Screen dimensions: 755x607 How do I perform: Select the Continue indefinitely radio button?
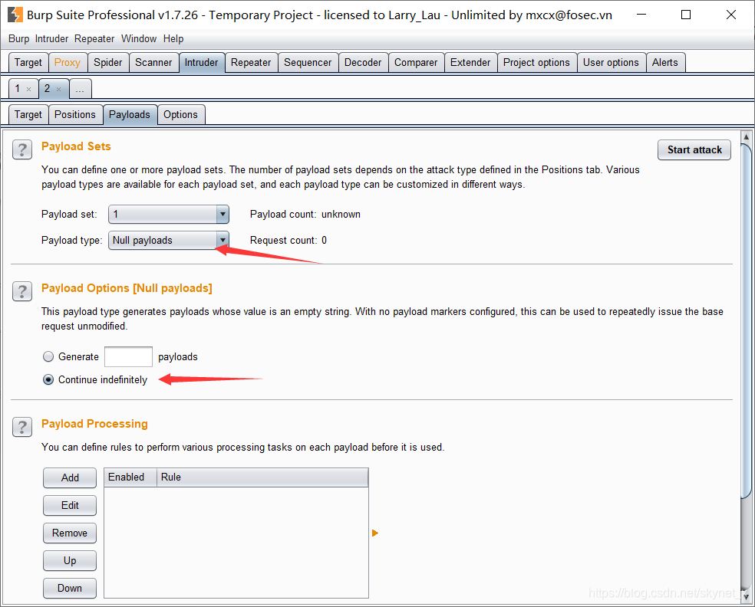tap(48, 379)
